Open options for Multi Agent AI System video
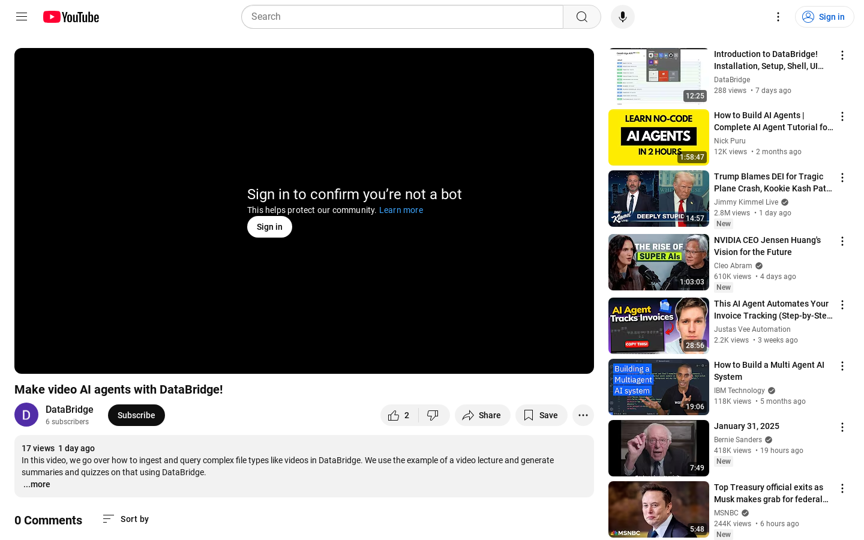Image resolution: width=864 pixels, height=540 pixels. coord(842,366)
